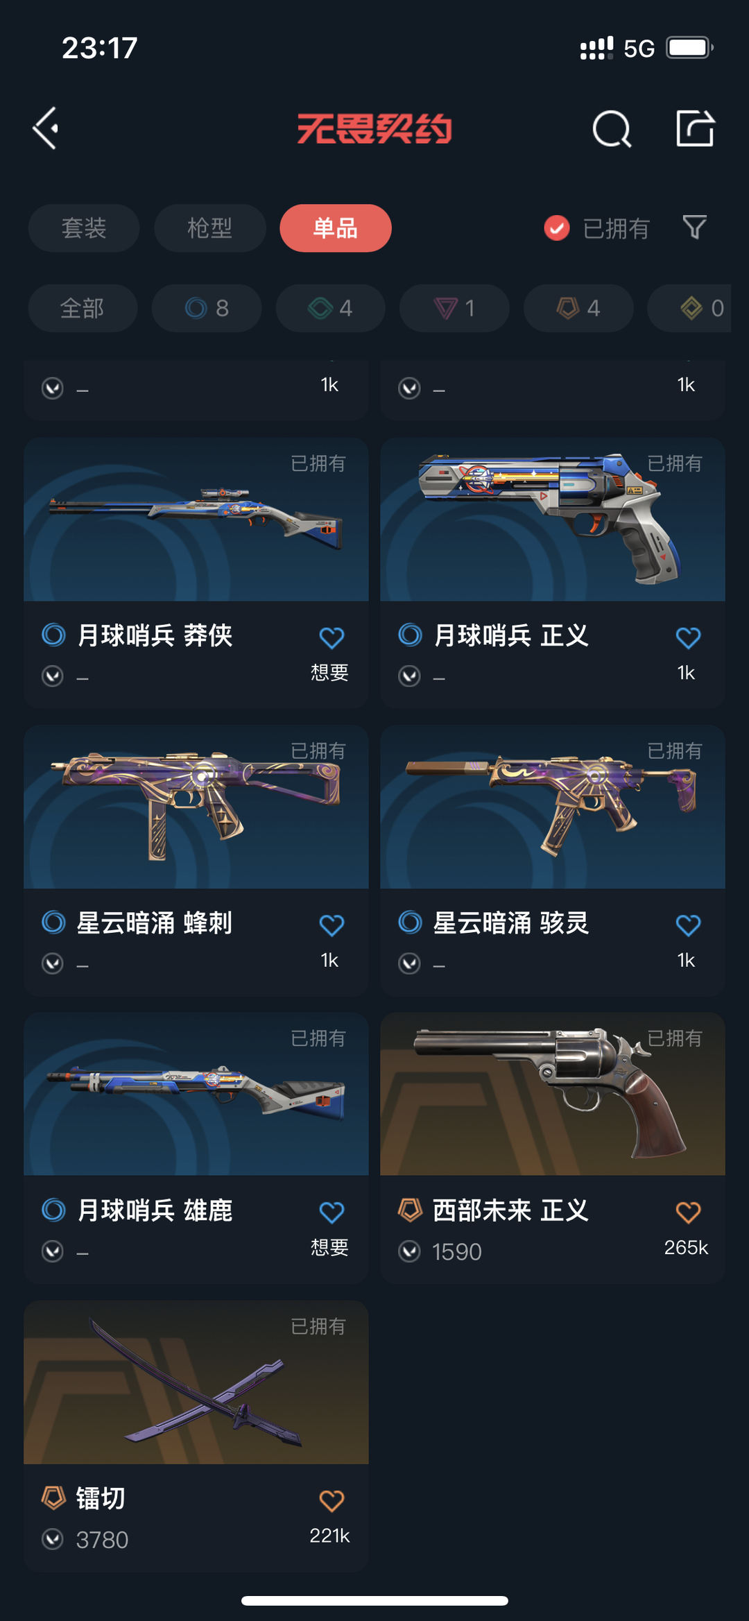
Task: Select the 单品 tab
Action: 336,228
